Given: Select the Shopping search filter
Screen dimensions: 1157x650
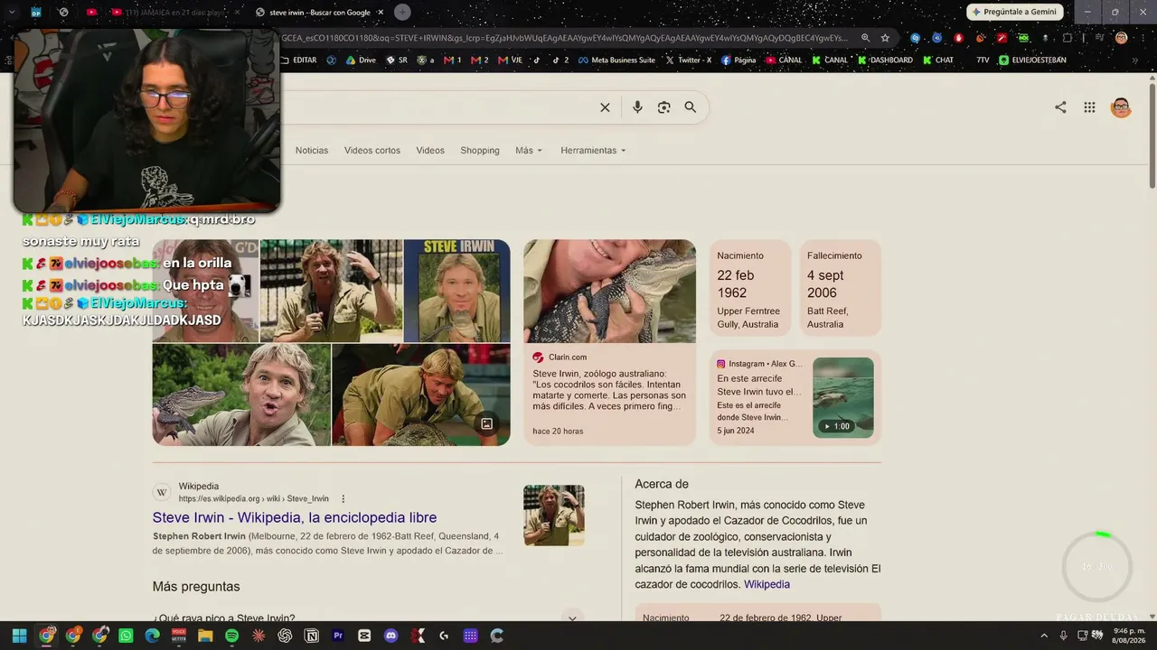Looking at the screenshot, I should (x=480, y=151).
